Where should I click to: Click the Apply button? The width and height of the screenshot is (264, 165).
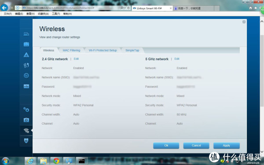pyautogui.click(x=227, y=146)
